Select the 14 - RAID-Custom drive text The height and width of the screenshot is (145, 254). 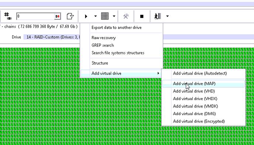[53, 37]
